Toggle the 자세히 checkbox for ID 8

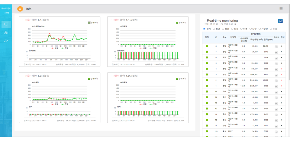276,46
